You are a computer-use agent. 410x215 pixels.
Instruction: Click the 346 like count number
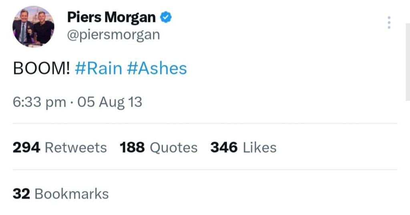point(224,148)
